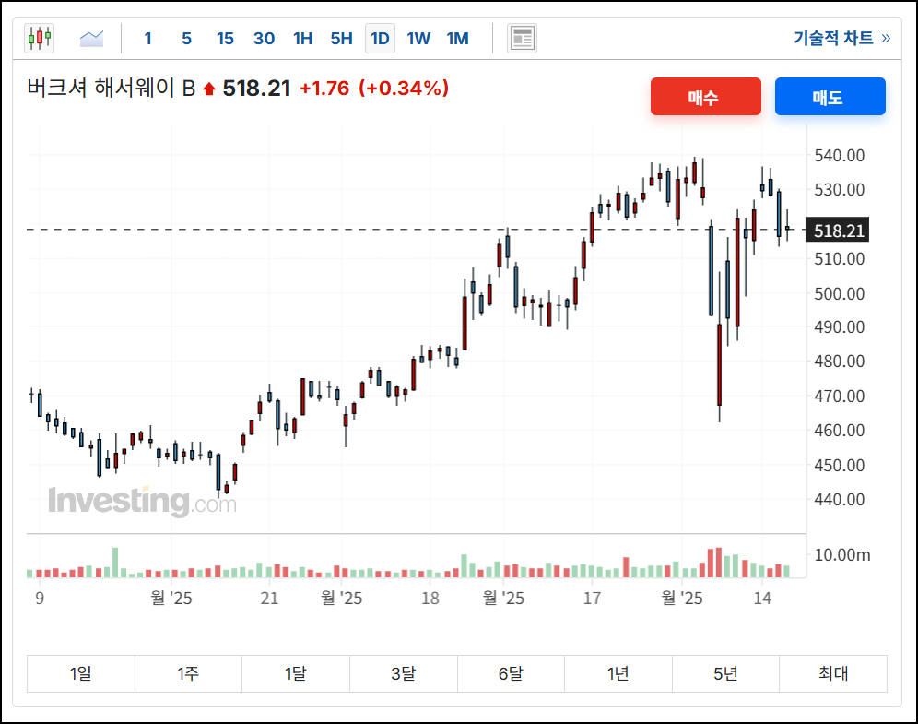The width and height of the screenshot is (918, 724).
Task: Set chart range to 5년
Action: coord(726,673)
